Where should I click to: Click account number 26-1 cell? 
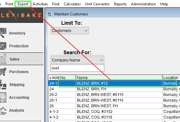[x=62, y=100]
